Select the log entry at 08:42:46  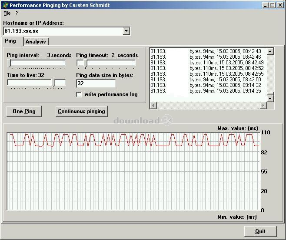206,57
